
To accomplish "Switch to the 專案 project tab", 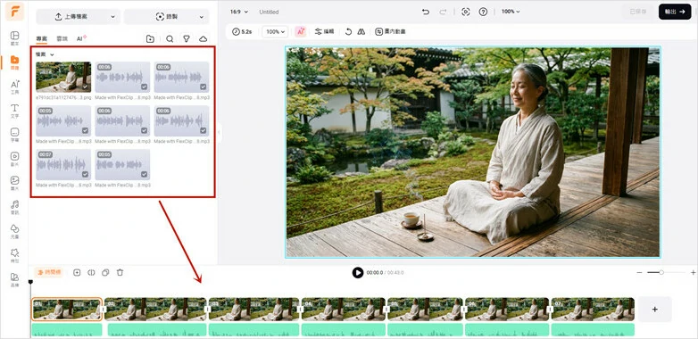I will [42, 39].
